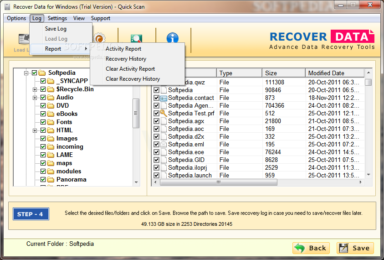Expand the HTML tree node
384x260 pixels.
[35, 131]
